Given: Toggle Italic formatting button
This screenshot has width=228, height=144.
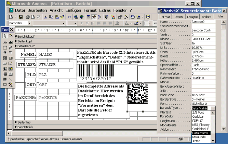Looking at the screenshot, I should [x=87, y=23].
